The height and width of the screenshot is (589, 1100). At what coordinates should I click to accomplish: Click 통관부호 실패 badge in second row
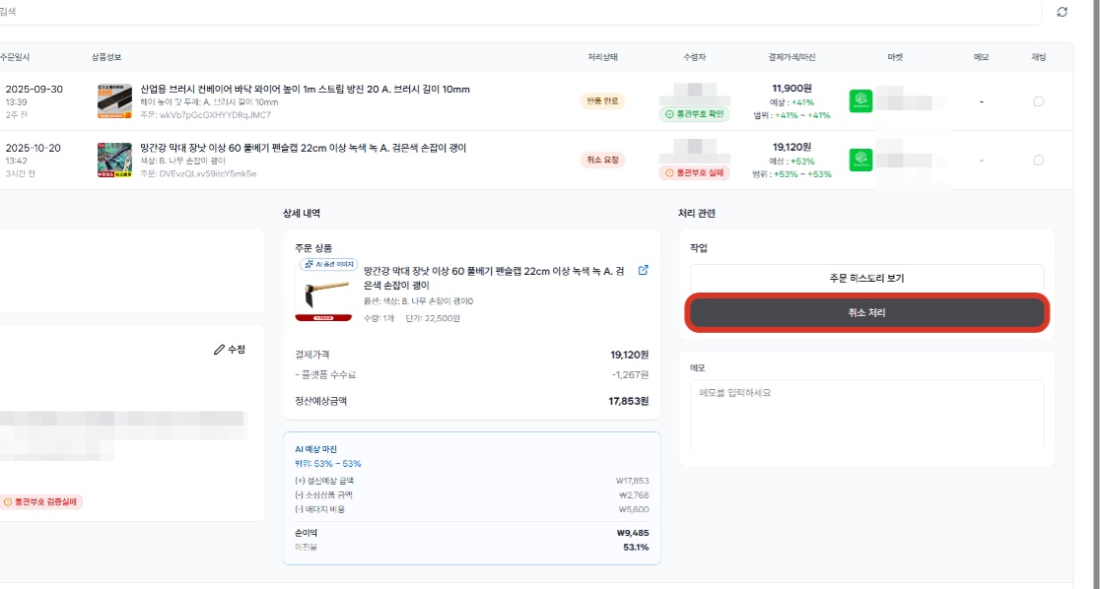(695, 173)
